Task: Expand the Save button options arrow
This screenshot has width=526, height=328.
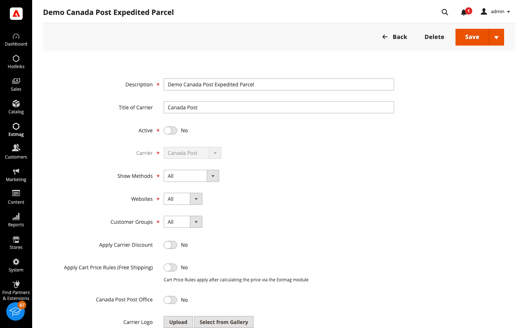Action: [x=496, y=37]
